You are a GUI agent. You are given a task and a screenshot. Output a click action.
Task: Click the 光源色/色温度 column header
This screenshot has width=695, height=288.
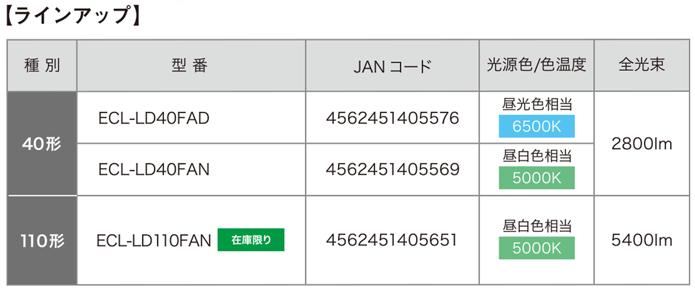click(537, 65)
